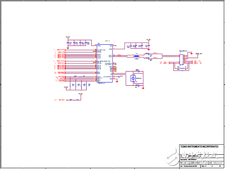This screenshot has width=225, height=169.
Task: Click the ground symbol below the crystal
Action: point(143,88)
